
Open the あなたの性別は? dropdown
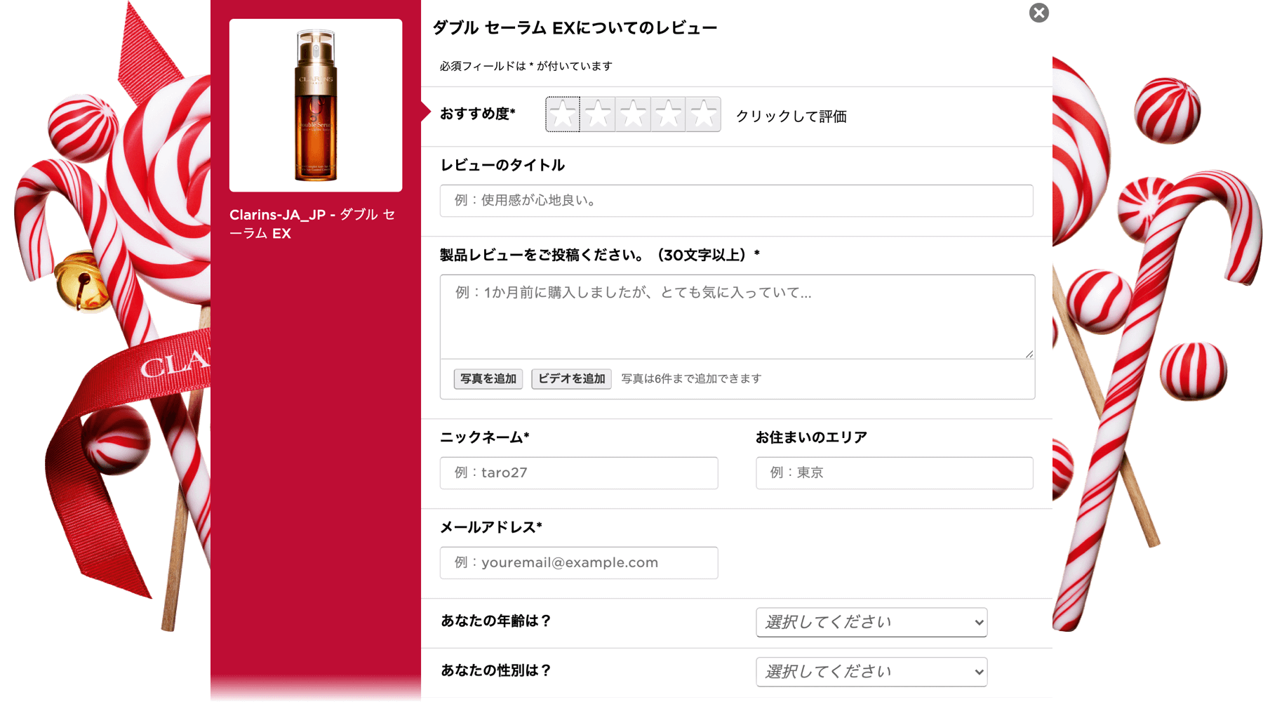(871, 672)
